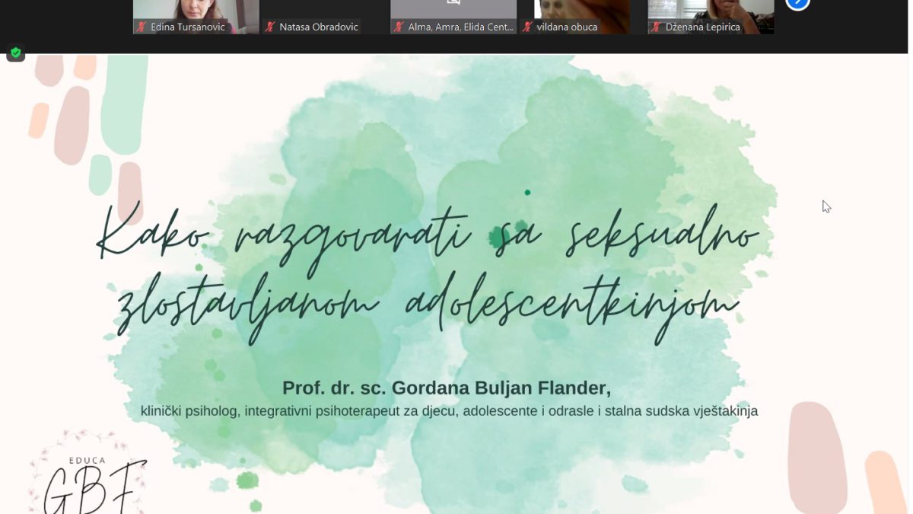Screen dimensions: 913x514
Task: Click the vildana obuca name label
Action: tap(567, 27)
